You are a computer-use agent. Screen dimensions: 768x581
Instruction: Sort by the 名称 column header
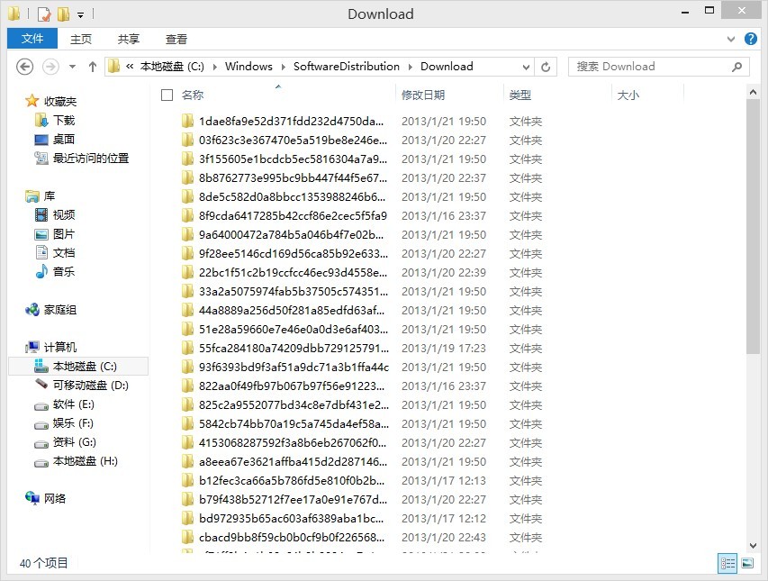193,95
